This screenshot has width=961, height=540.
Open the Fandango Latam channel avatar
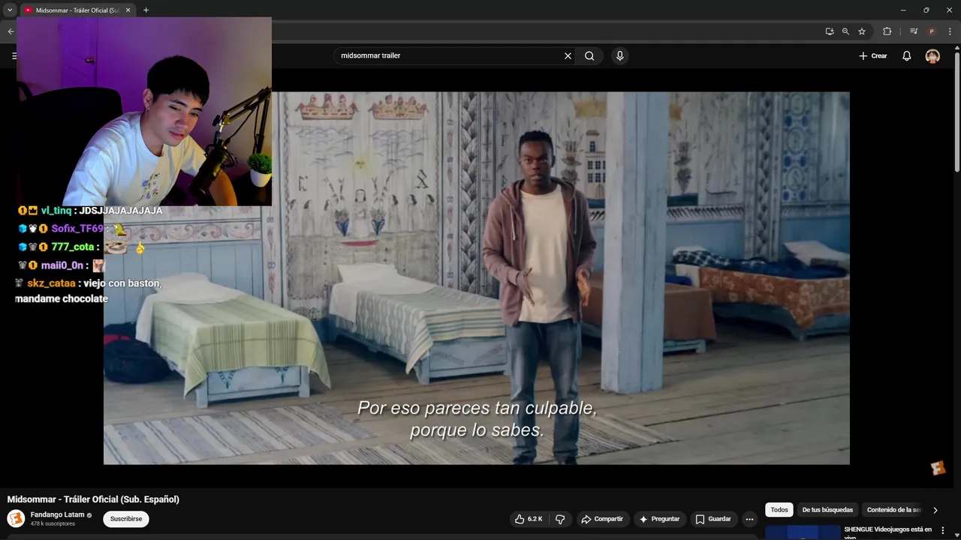point(16,518)
